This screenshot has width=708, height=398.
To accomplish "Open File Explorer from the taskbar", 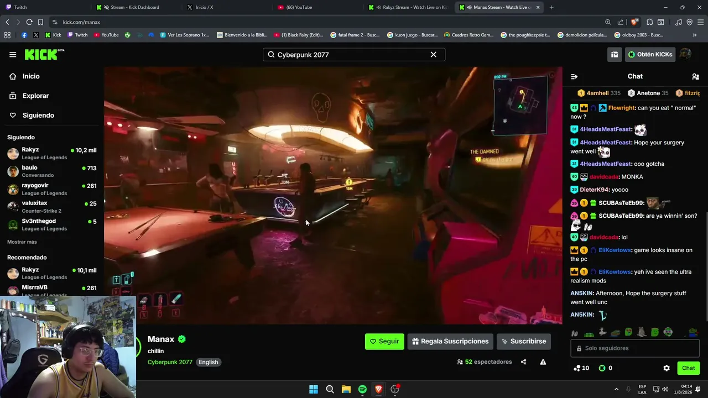I will tap(346, 389).
